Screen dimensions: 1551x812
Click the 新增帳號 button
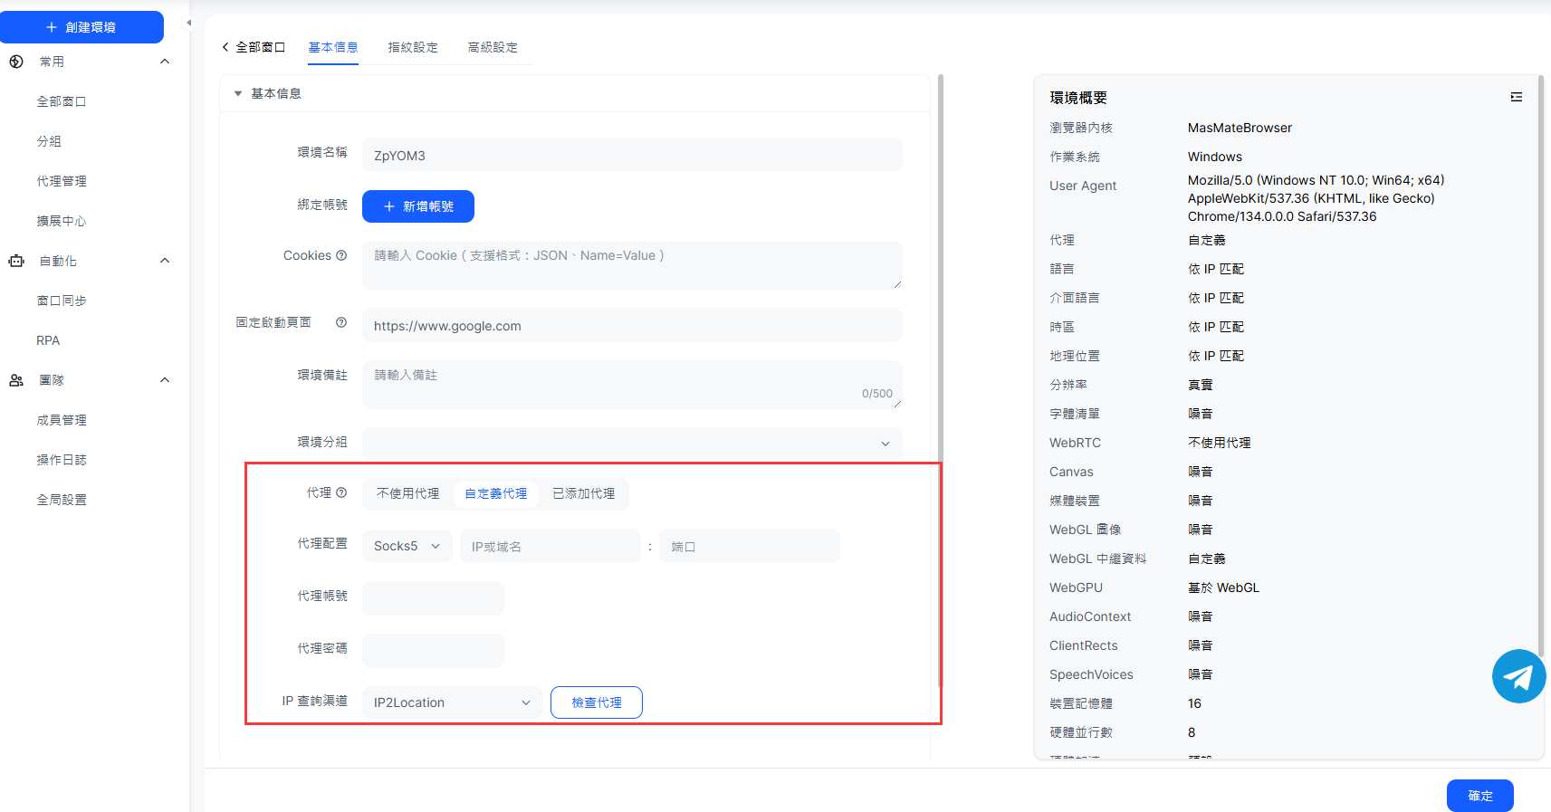click(417, 206)
